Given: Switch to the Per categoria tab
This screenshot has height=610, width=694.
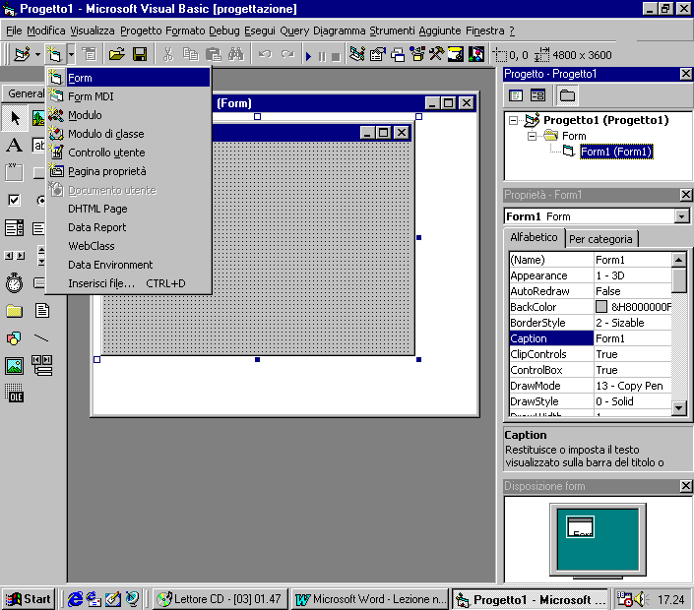Looking at the screenshot, I should (600, 239).
